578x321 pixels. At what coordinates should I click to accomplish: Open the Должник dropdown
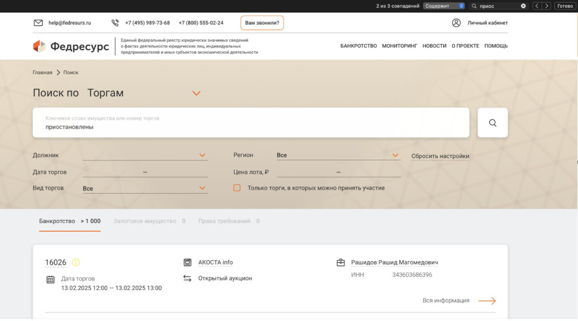point(202,155)
